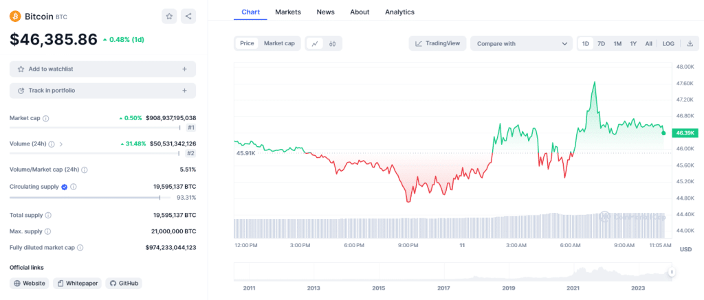The height and width of the screenshot is (300, 704).
Task: Click the Fully diluted market cap info icon
Action: (80, 247)
